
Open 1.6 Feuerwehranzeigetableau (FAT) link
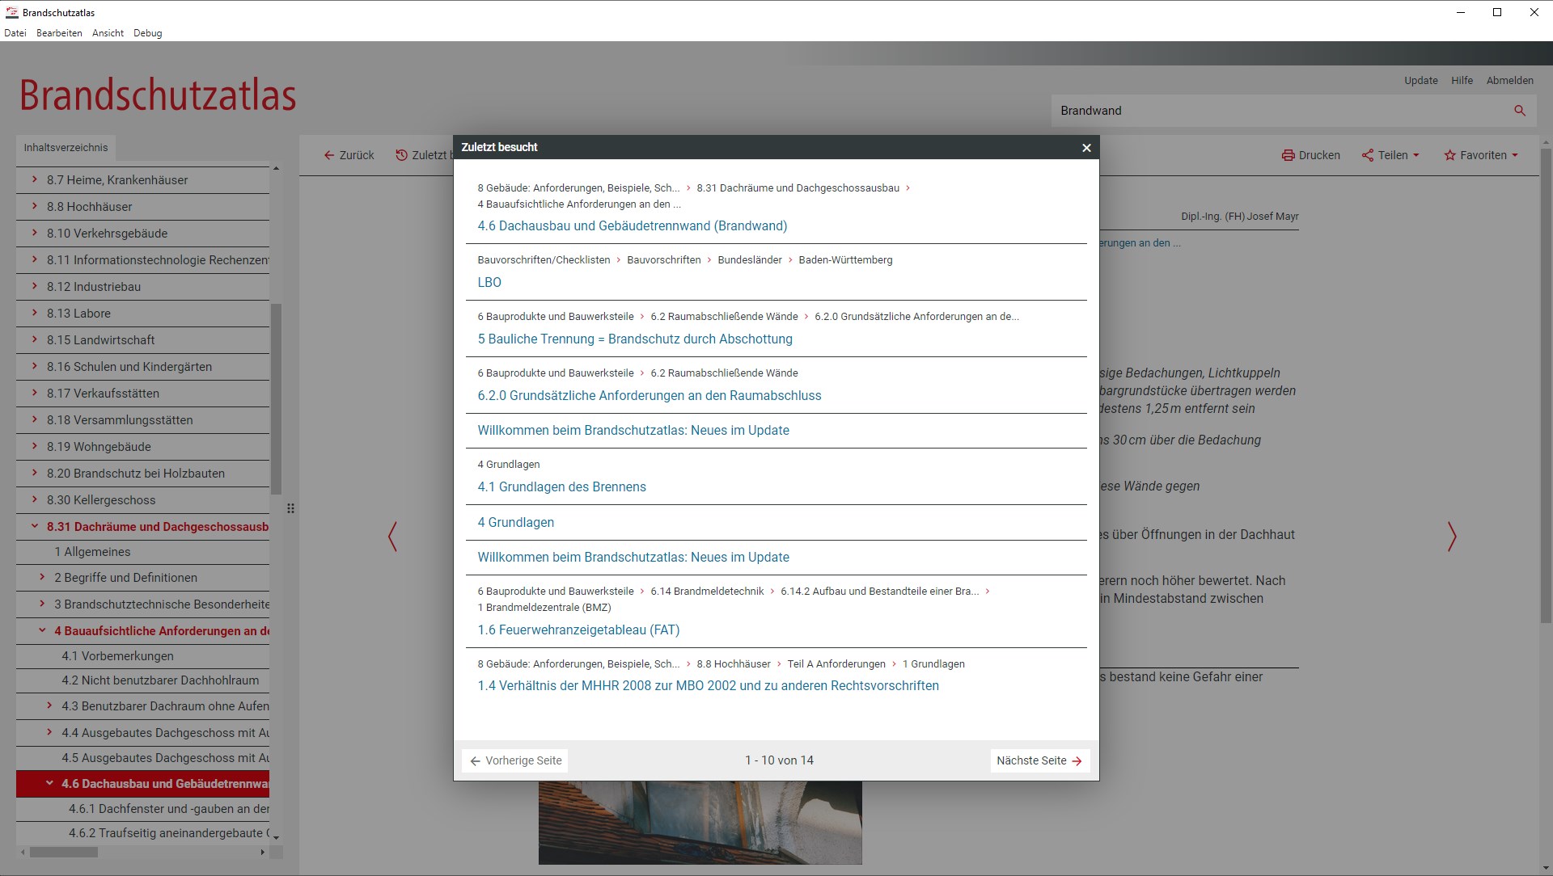578,630
